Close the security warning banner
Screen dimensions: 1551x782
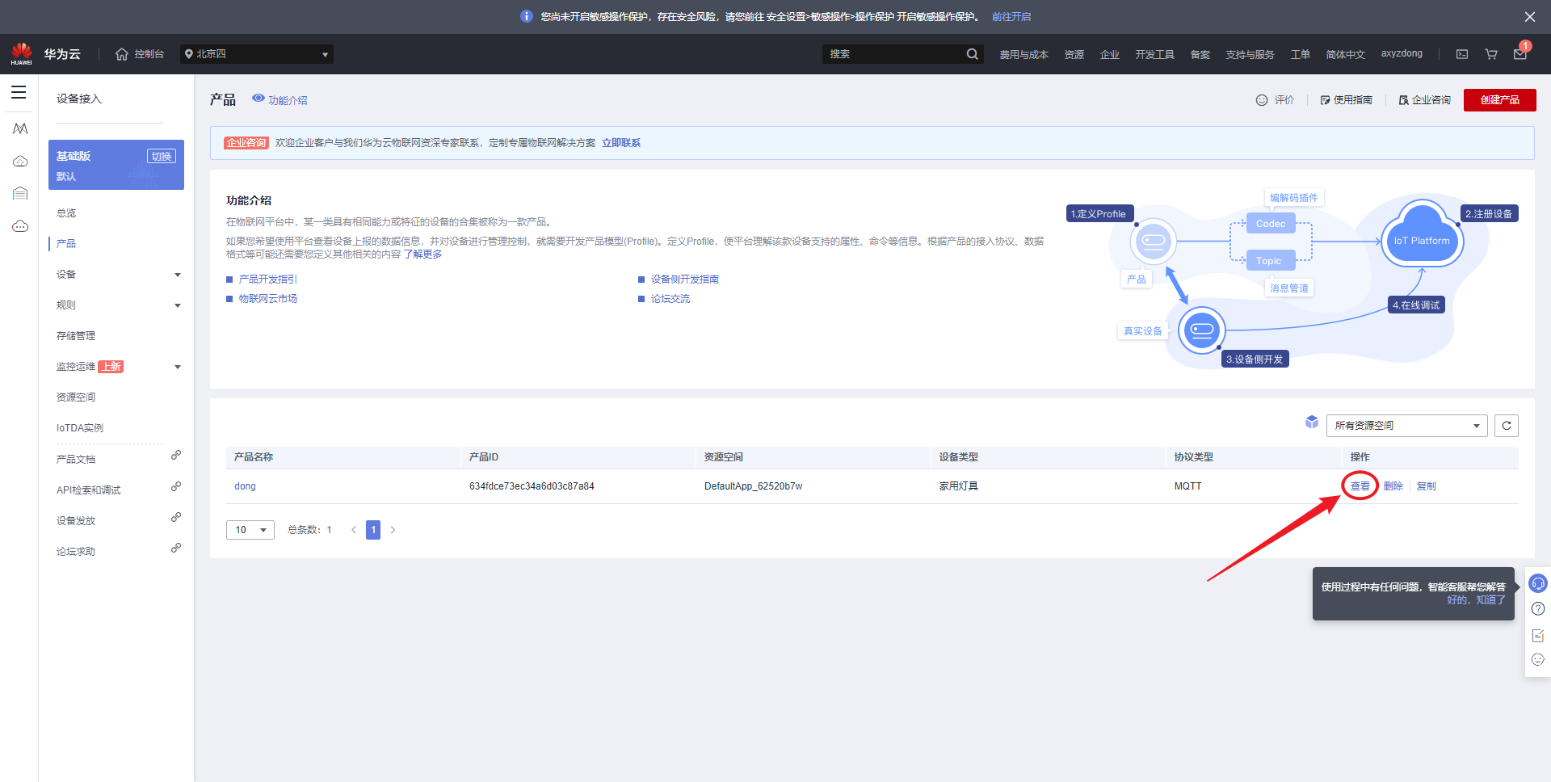(1530, 17)
